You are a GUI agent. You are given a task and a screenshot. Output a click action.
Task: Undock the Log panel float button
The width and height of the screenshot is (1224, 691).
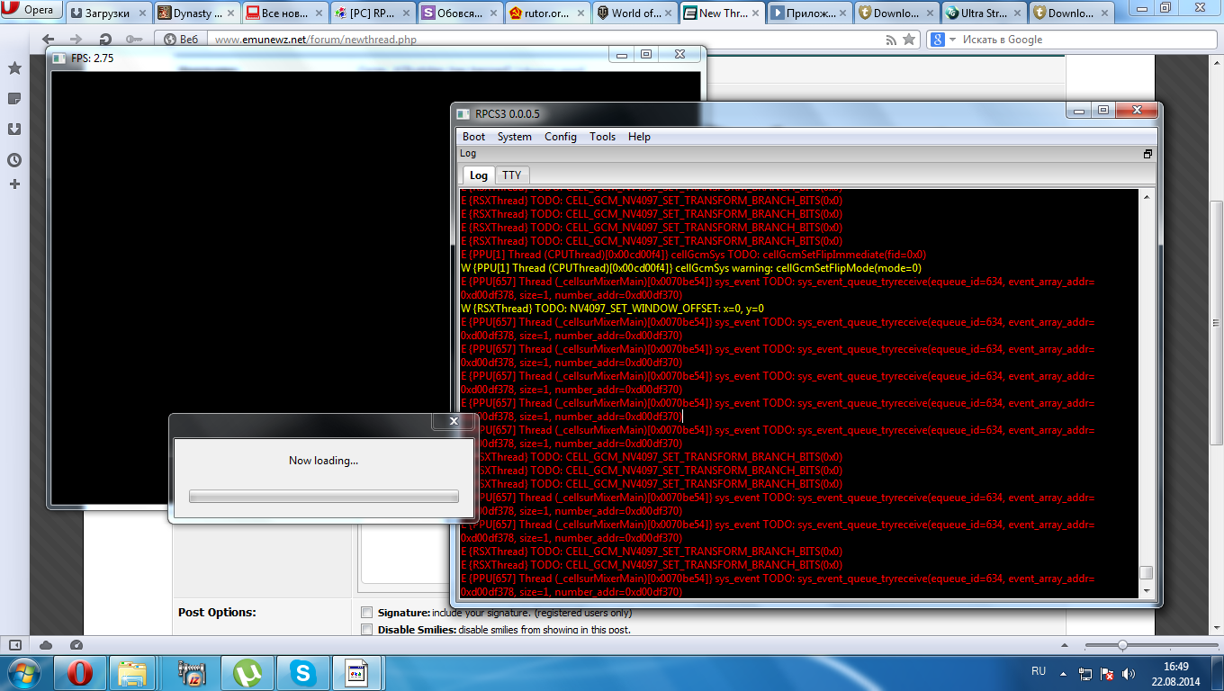(x=1147, y=154)
